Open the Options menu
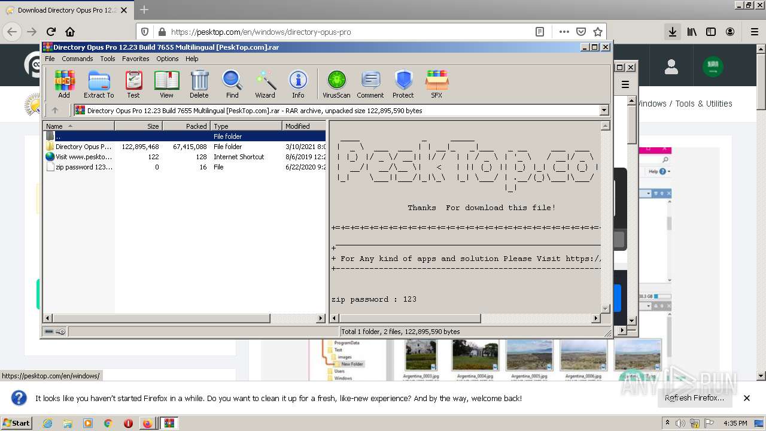Image resolution: width=766 pixels, height=431 pixels. coord(168,59)
